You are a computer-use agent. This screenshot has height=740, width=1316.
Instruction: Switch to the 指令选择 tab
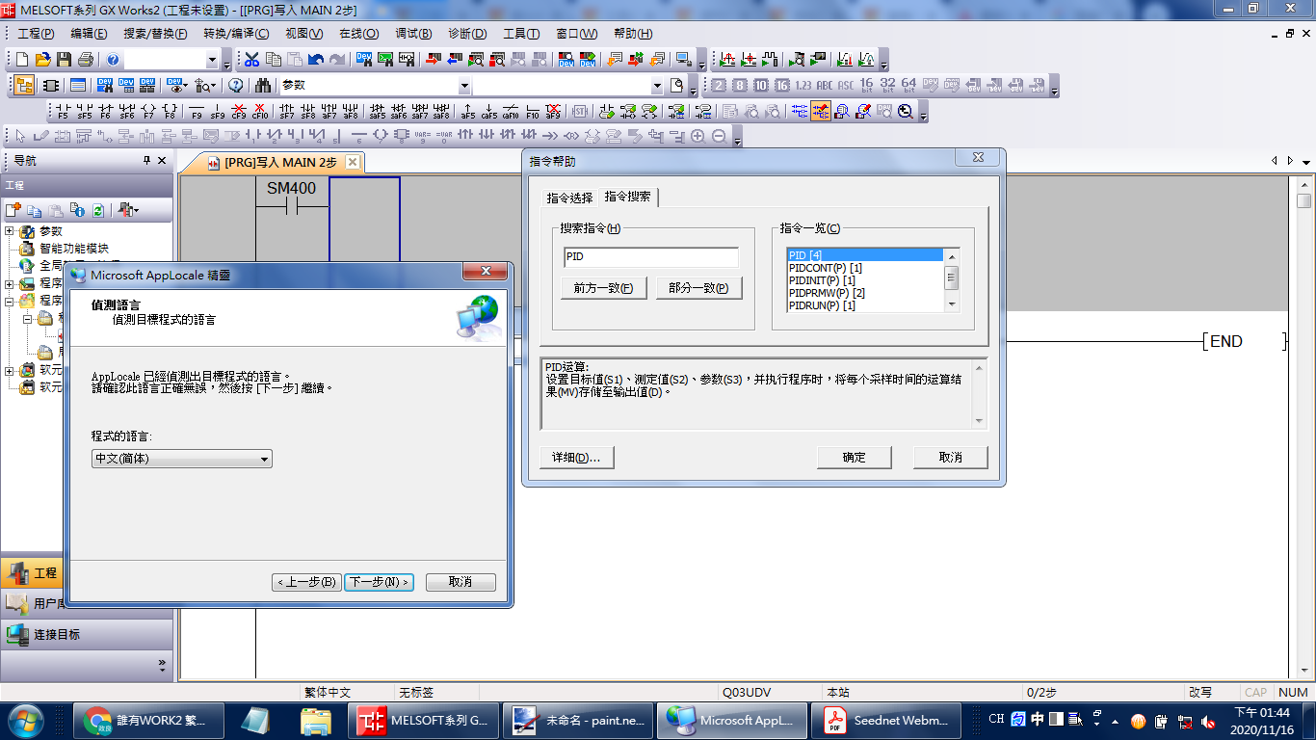point(569,198)
